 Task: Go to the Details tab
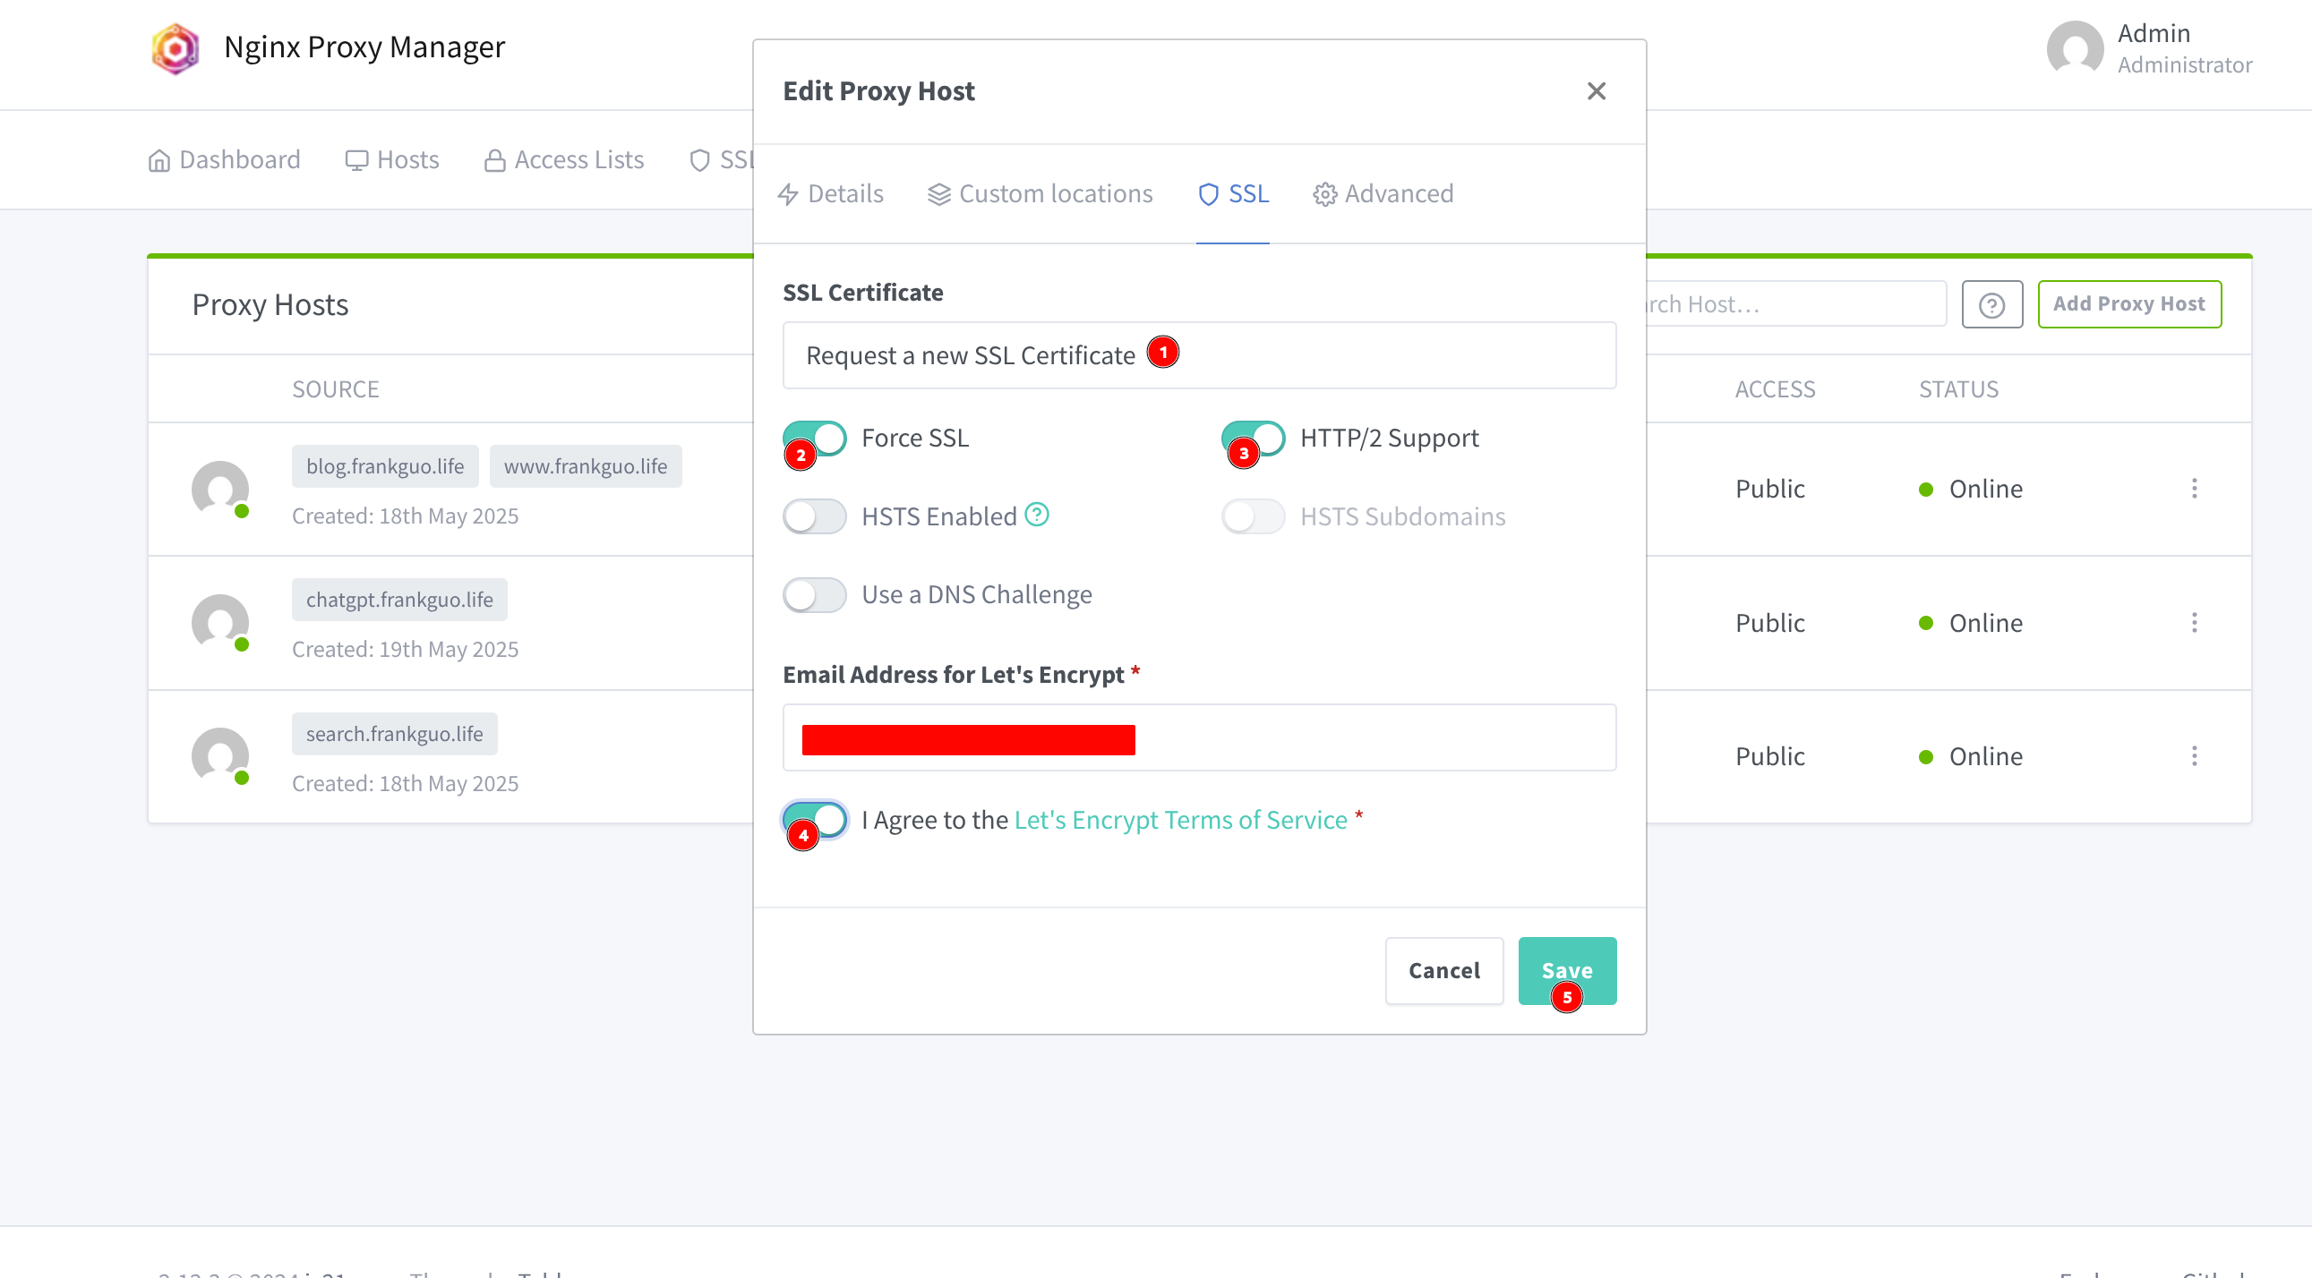(x=831, y=193)
